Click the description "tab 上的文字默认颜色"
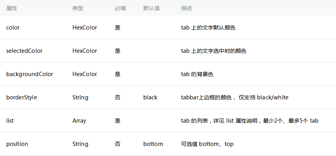Screen dimensions: 336x156 coord(208,28)
